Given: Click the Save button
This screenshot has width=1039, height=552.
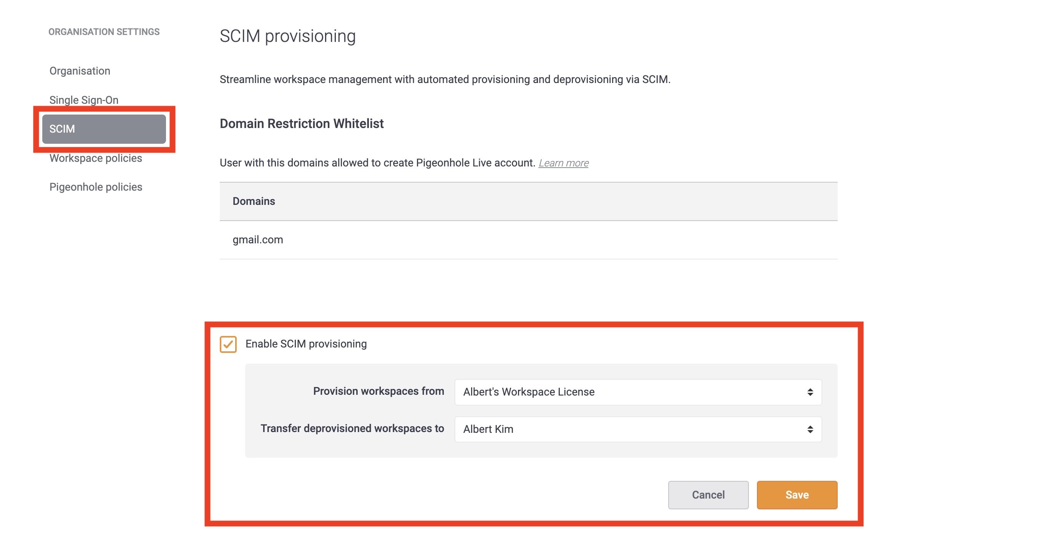Looking at the screenshot, I should click(x=797, y=495).
